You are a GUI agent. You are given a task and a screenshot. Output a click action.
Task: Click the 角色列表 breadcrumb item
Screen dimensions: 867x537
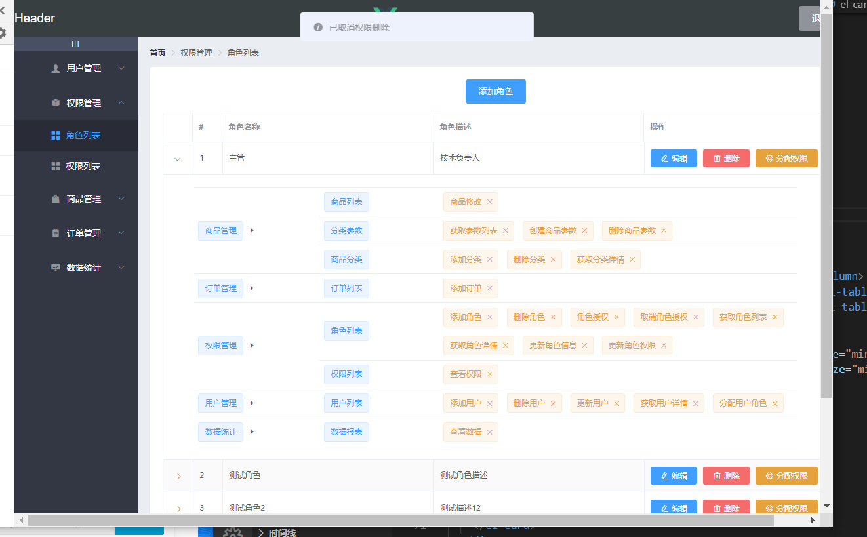(x=243, y=52)
